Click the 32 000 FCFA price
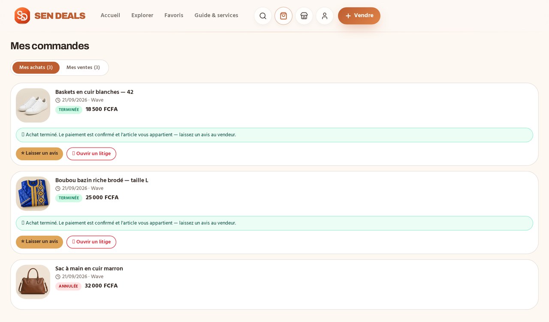This screenshot has height=322, width=549. [101, 286]
